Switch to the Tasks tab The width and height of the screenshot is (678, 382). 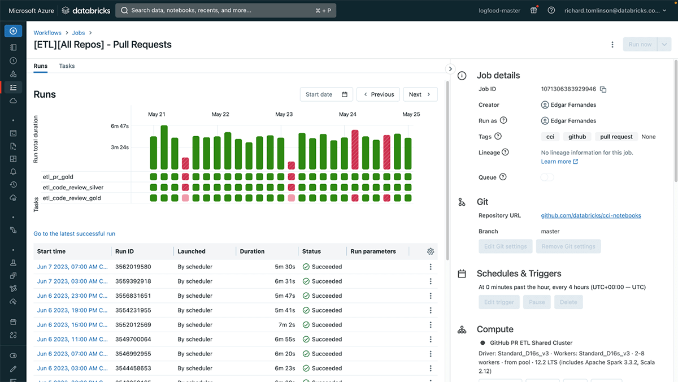pos(67,66)
